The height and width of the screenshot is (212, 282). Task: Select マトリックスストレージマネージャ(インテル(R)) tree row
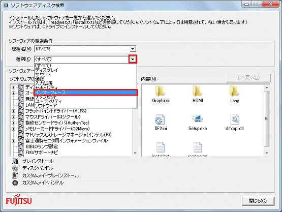coord(69,135)
